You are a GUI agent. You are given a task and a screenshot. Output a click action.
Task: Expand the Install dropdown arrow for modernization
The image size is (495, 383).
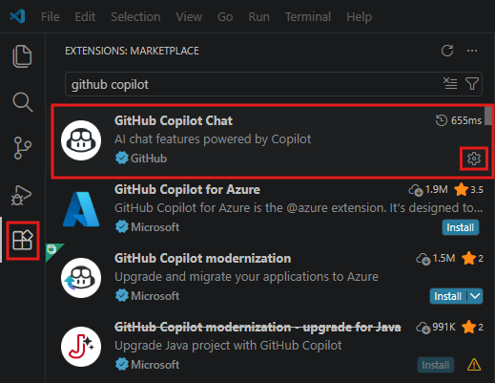pyautogui.click(x=475, y=296)
